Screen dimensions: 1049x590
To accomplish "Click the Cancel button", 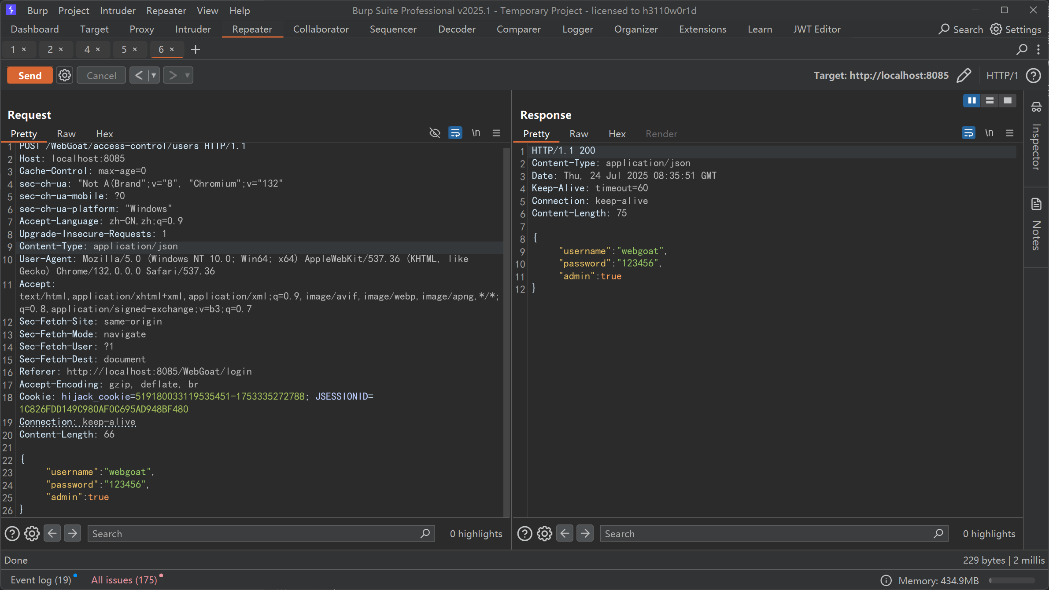I will coord(101,75).
